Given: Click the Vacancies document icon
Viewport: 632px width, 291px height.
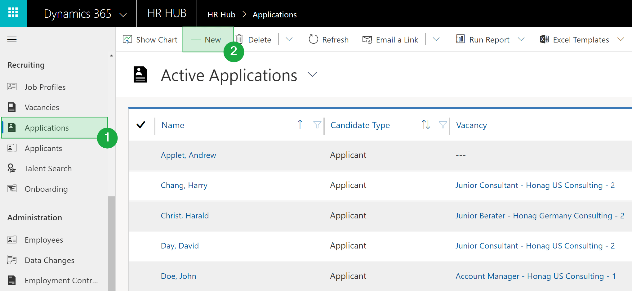Looking at the screenshot, I should [x=12, y=107].
